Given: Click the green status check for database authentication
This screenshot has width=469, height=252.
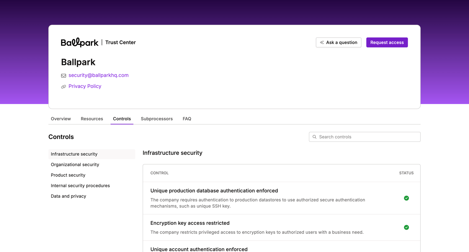Looking at the screenshot, I should [x=406, y=198].
